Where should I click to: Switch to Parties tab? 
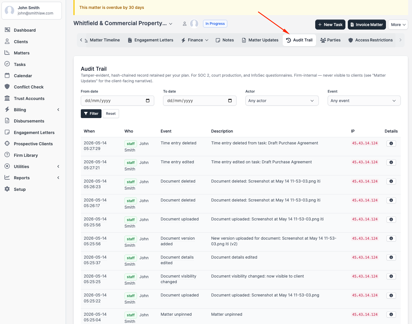point(331,40)
